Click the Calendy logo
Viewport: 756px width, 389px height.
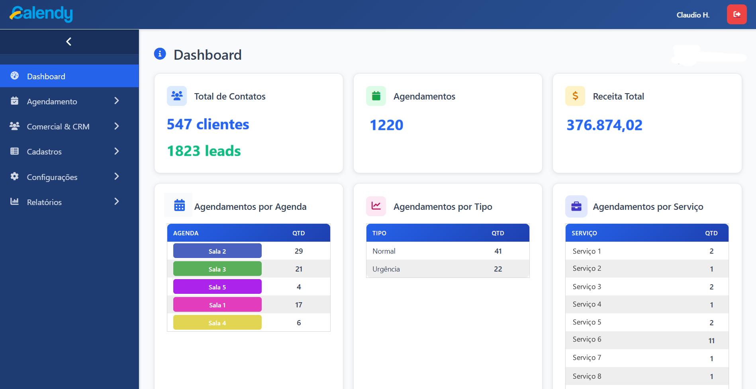coord(41,14)
